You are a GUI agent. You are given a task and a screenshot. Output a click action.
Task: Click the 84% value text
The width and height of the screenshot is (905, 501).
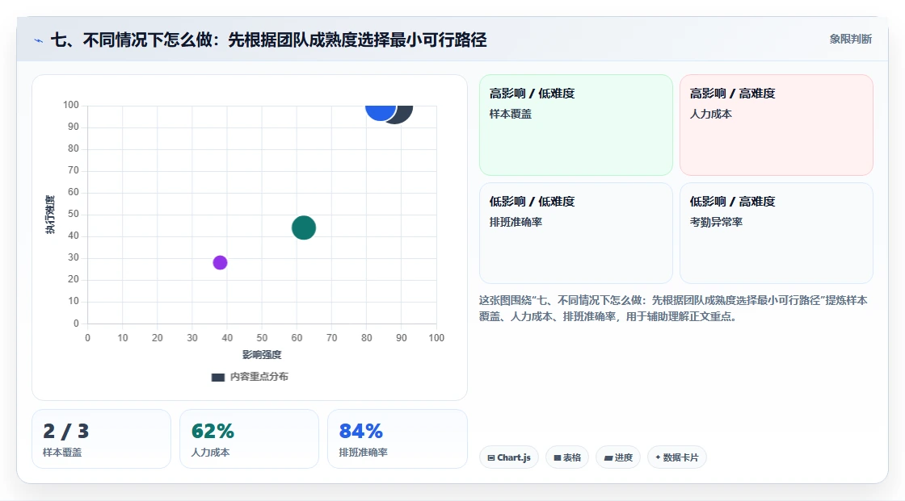(360, 431)
